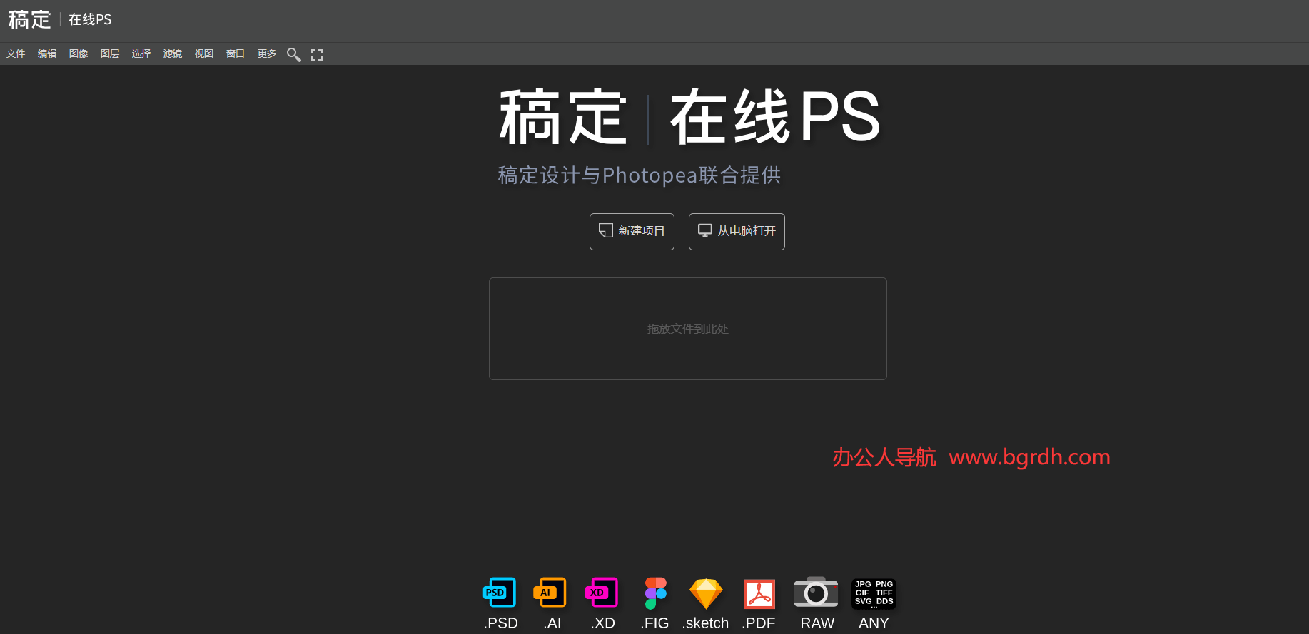
Task: Click the .XD format icon
Action: (x=602, y=593)
